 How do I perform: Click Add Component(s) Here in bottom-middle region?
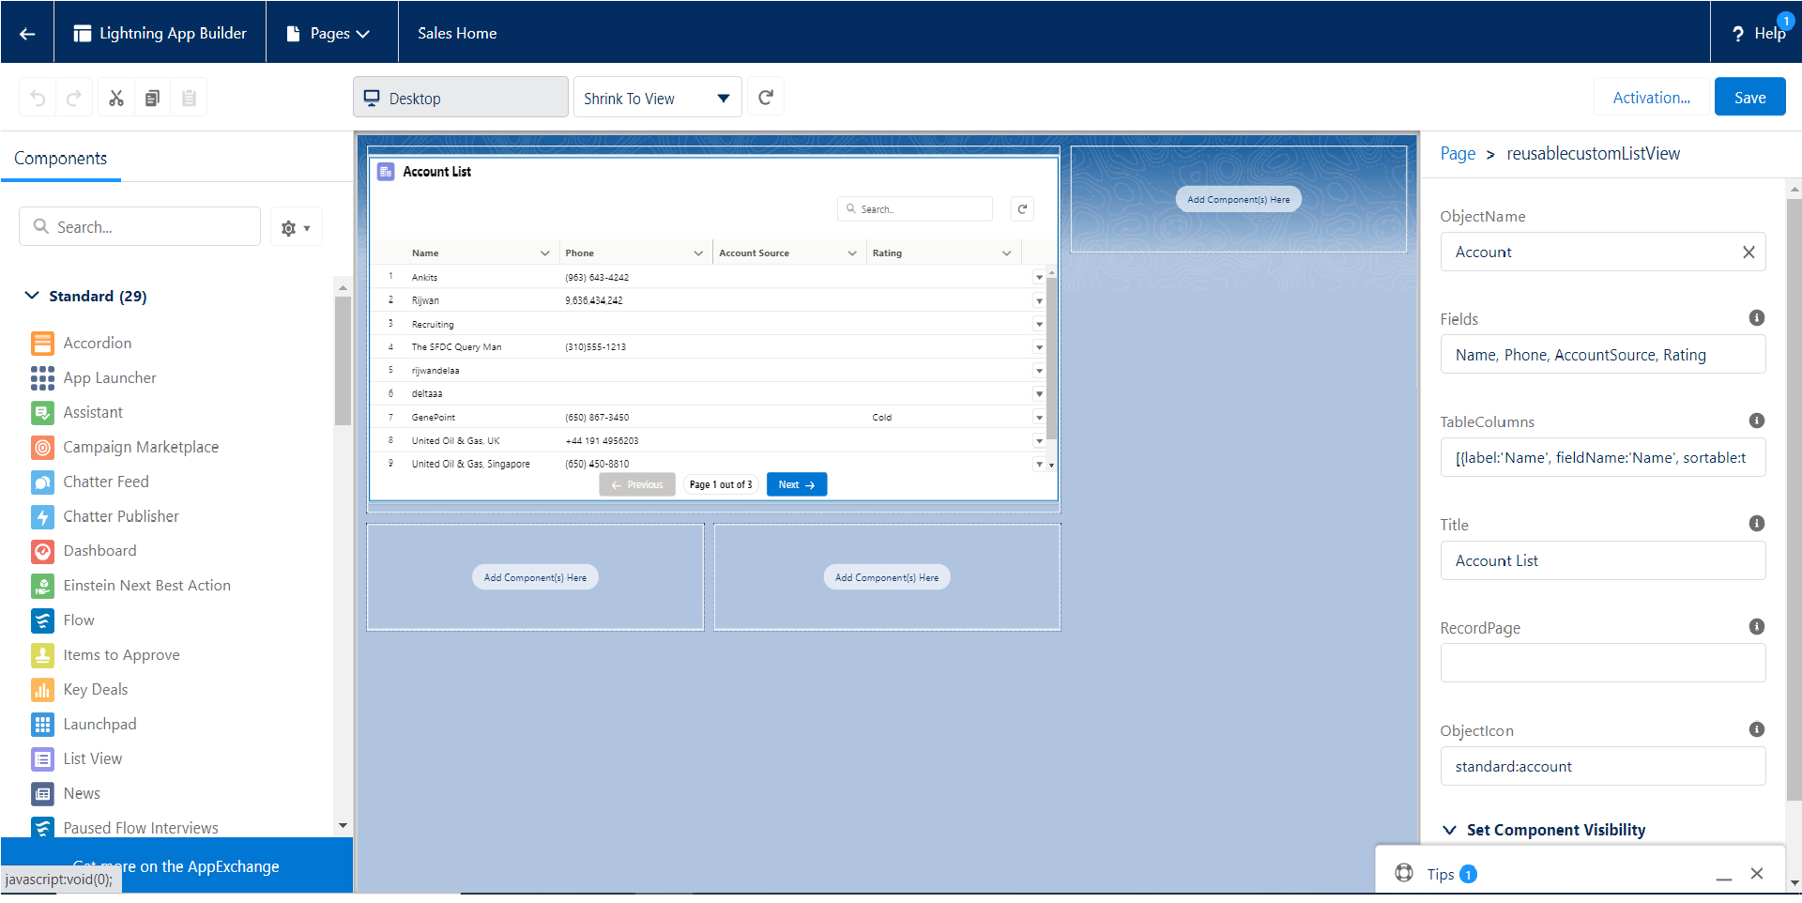tap(887, 577)
